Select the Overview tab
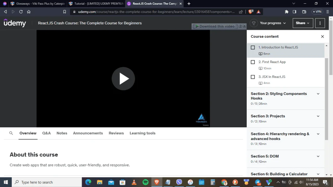Viewport: 333px width, 187px height. [x=28, y=133]
